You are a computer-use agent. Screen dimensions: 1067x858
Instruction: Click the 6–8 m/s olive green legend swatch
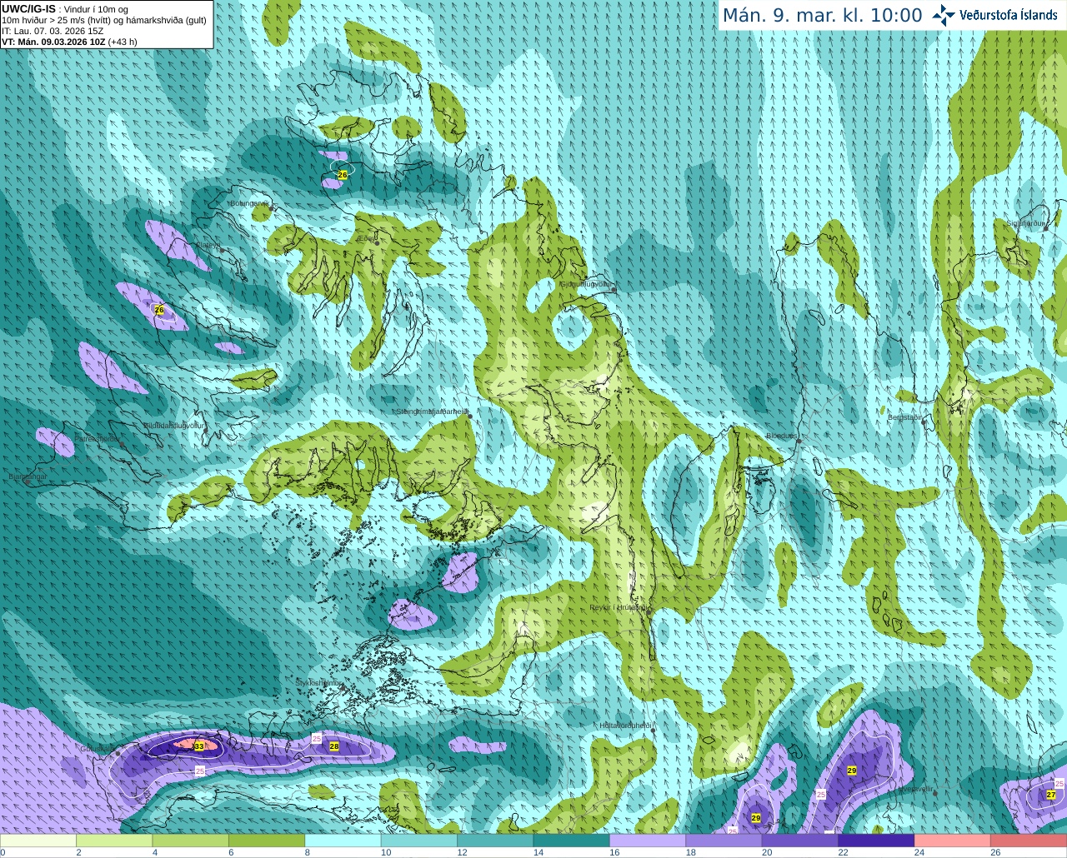click(x=267, y=841)
